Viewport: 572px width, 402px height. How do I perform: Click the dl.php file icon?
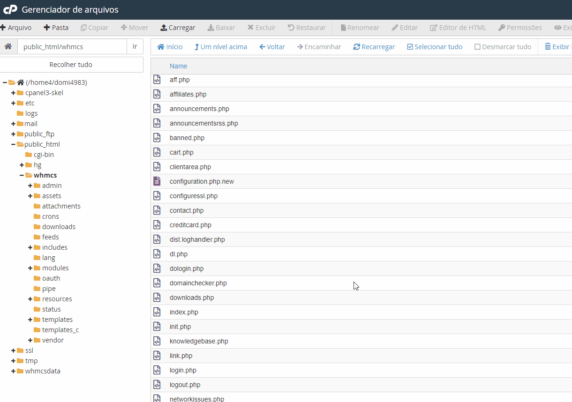click(157, 254)
